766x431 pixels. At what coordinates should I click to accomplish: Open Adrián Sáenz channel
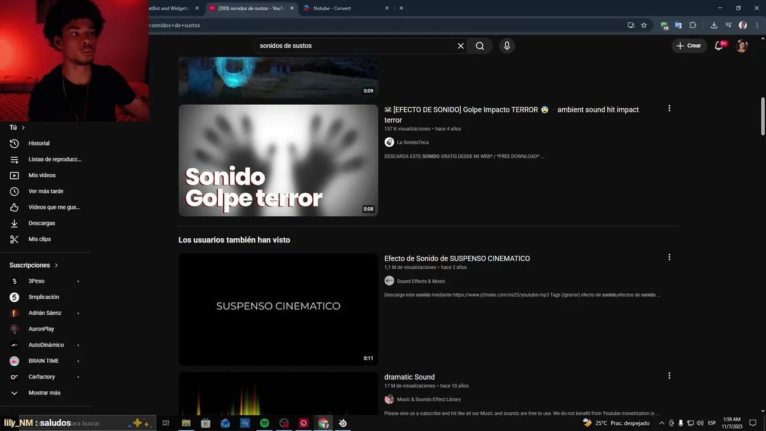(x=46, y=313)
